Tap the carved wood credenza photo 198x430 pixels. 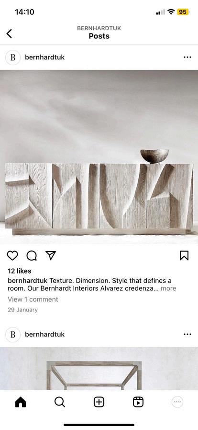99,157
